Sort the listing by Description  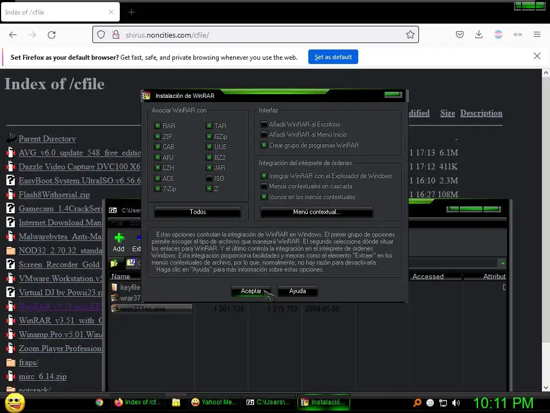(481, 113)
